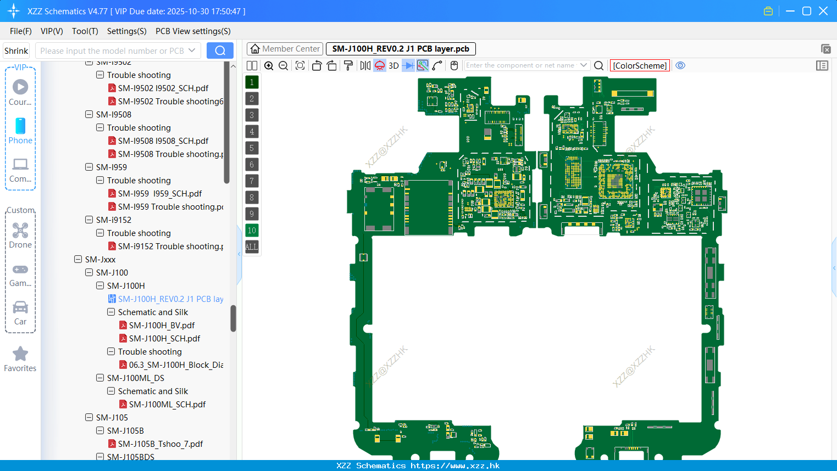The image size is (837, 471).
Task: Toggle the measure ruler tool
Action: click(x=436, y=65)
